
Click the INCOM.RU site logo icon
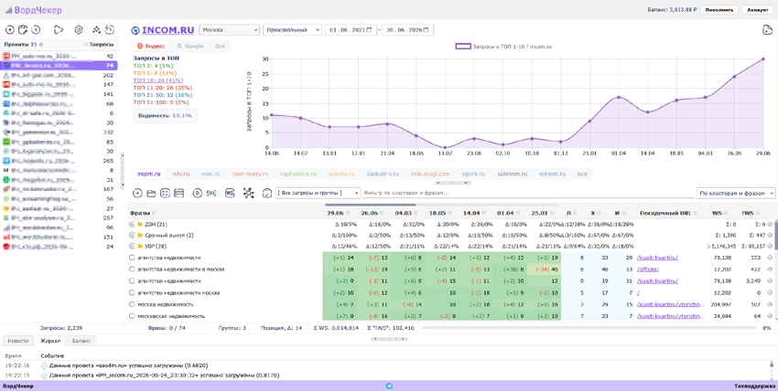coord(135,30)
